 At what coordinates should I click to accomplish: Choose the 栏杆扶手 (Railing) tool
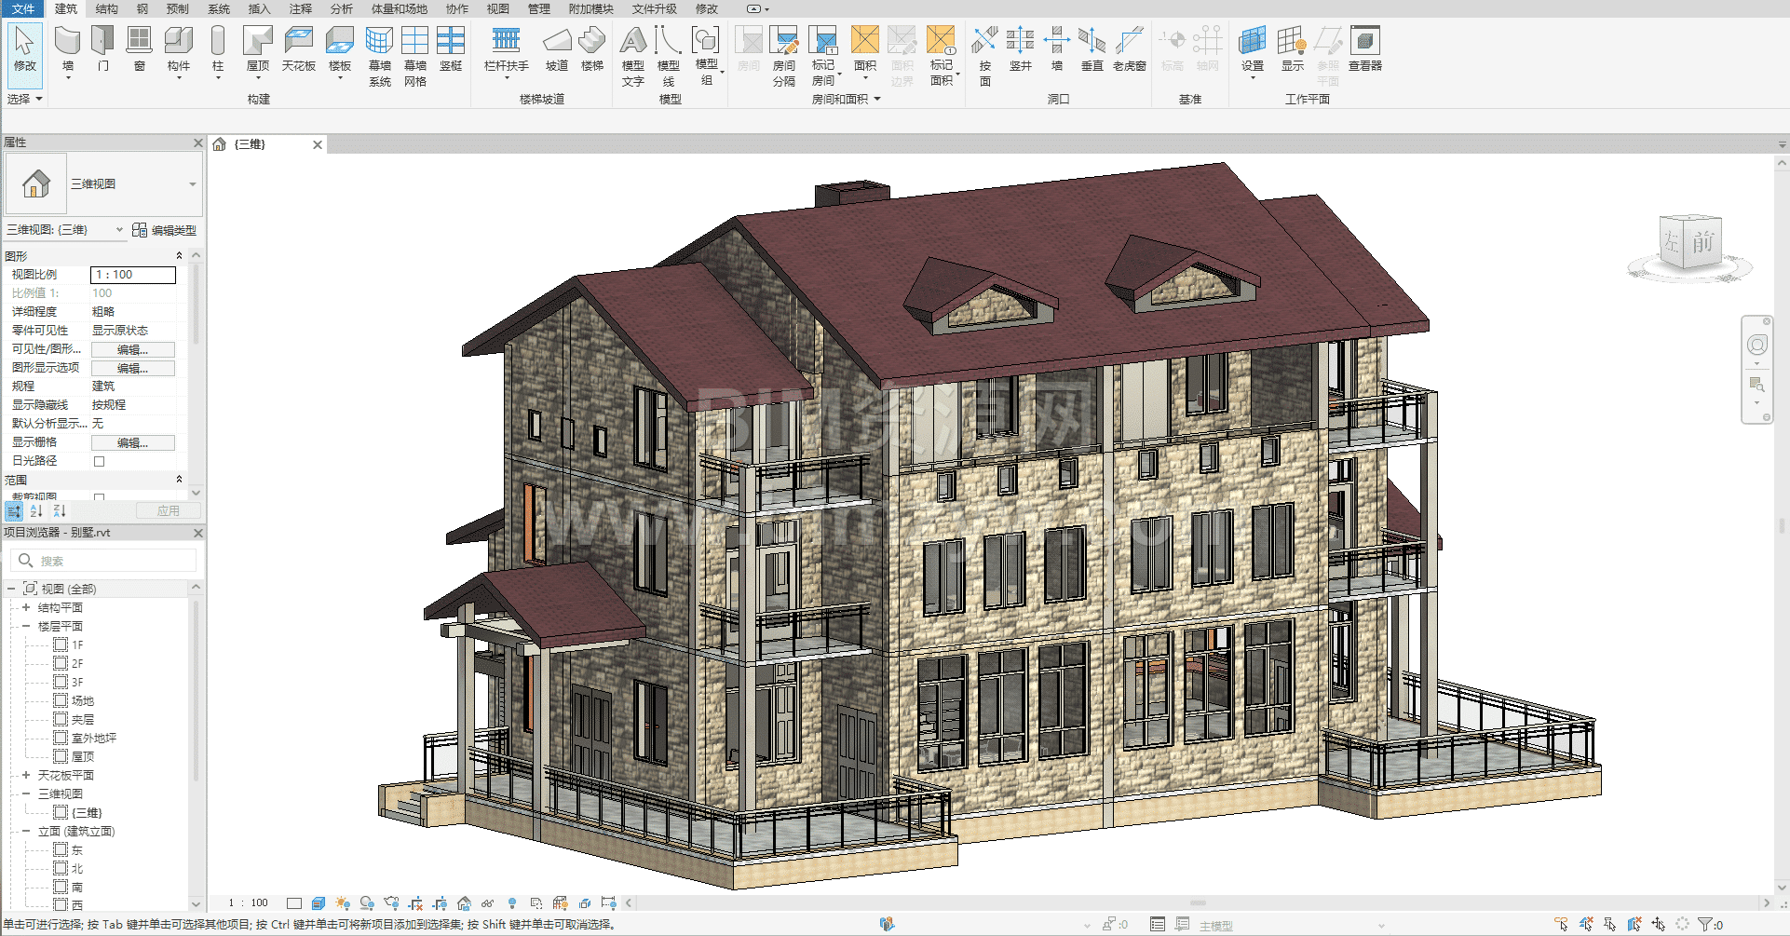pos(506,42)
